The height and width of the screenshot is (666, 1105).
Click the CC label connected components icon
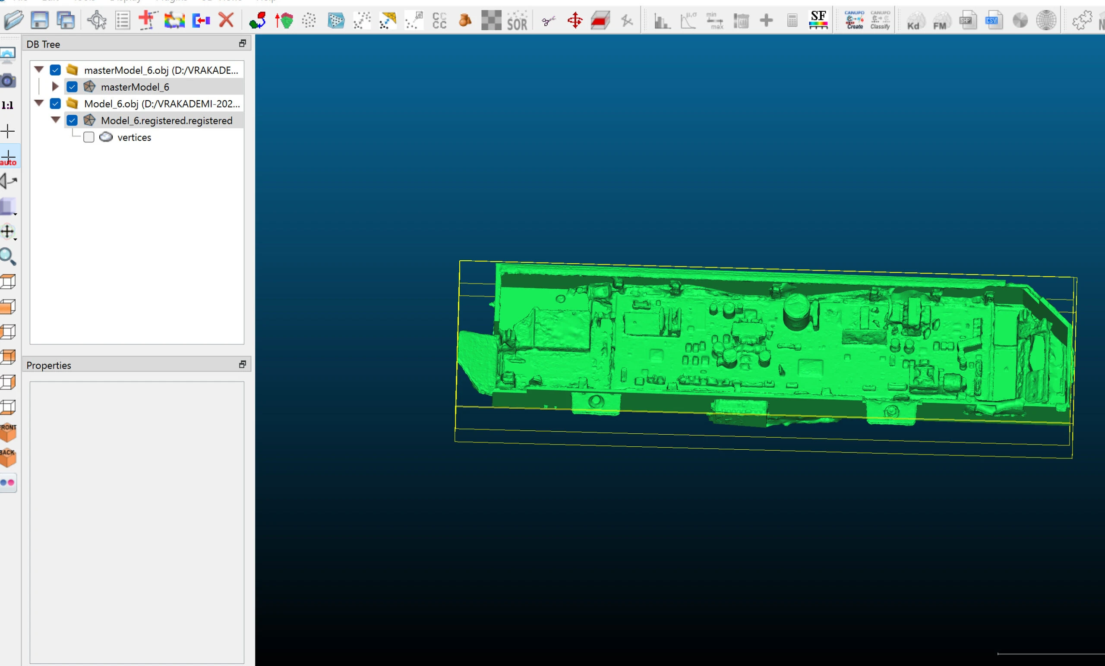pyautogui.click(x=439, y=21)
